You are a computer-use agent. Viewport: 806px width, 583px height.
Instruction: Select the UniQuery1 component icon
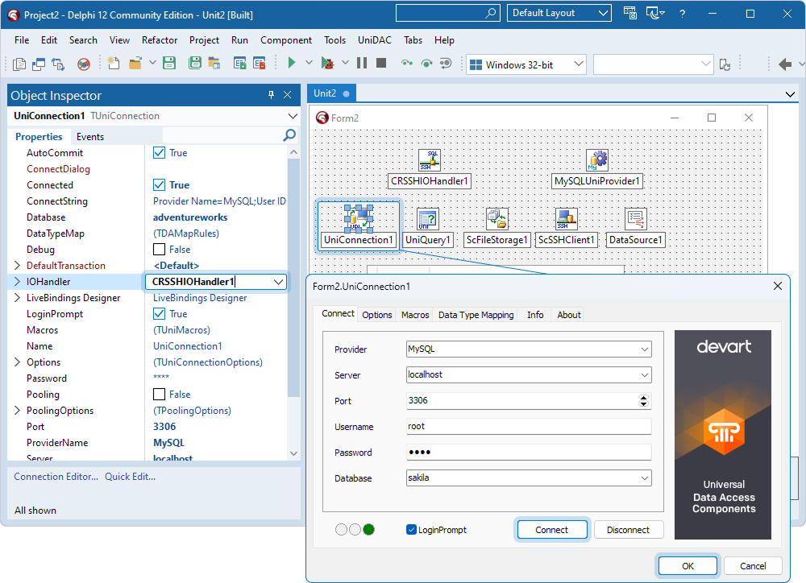pos(428,219)
